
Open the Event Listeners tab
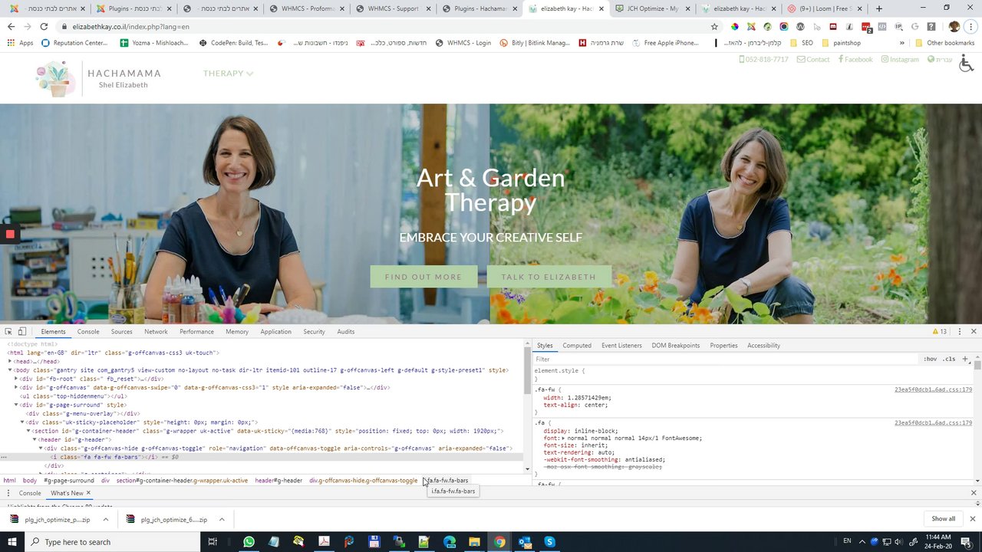pos(621,345)
